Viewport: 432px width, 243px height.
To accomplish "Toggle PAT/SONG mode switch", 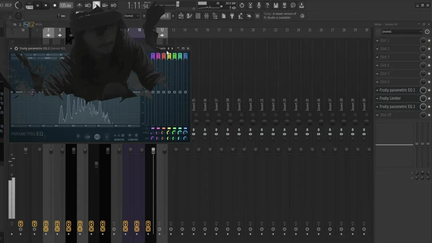I will (x=29, y=5).
